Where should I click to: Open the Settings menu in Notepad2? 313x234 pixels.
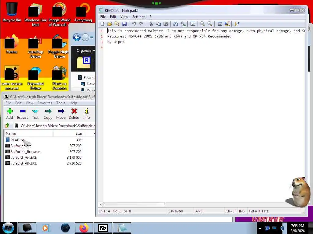click(x=139, y=17)
